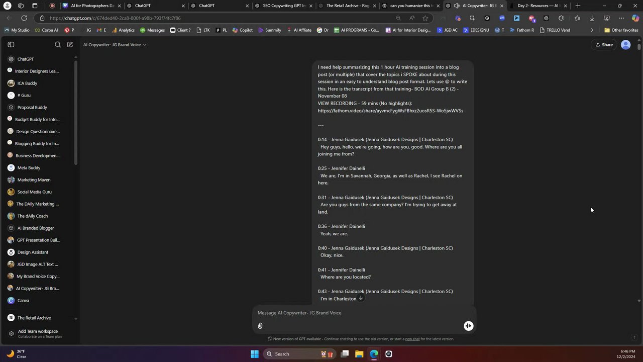
Task: Open the 'new chat' link in version notice
Action: (x=412, y=339)
